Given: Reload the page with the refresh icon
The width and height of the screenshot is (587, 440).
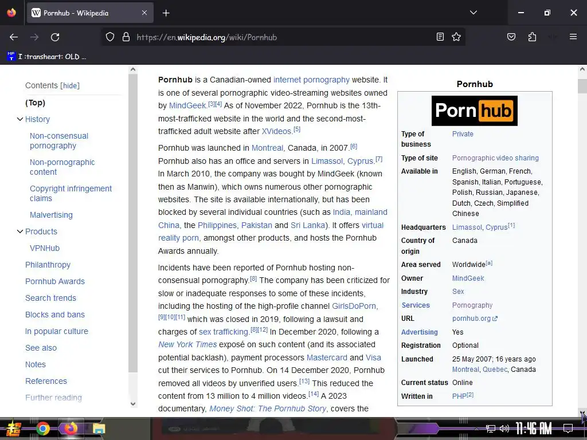Looking at the screenshot, I should [55, 37].
